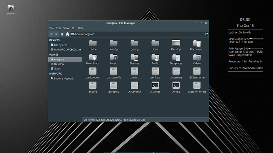This screenshot has width=273, height=153.
Task: Select the .Xclients script file
Action: click(155, 87)
